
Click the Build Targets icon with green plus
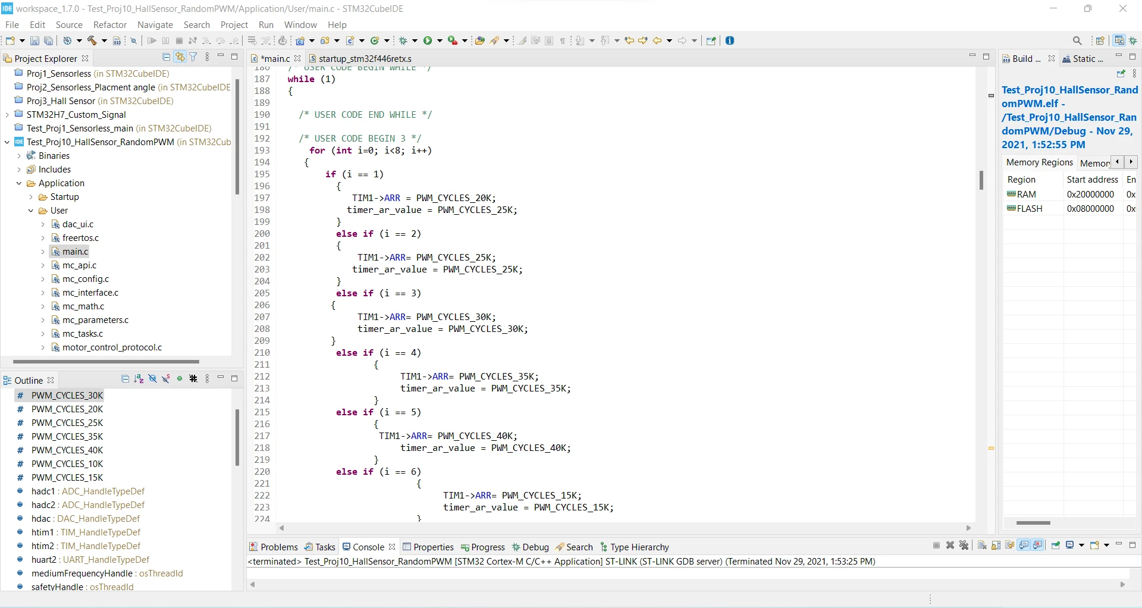[375, 40]
